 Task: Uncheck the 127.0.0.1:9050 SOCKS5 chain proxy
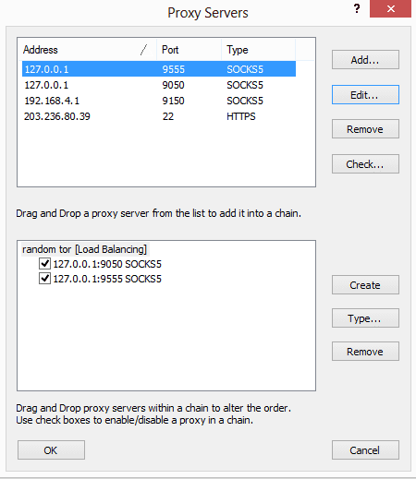coord(44,264)
